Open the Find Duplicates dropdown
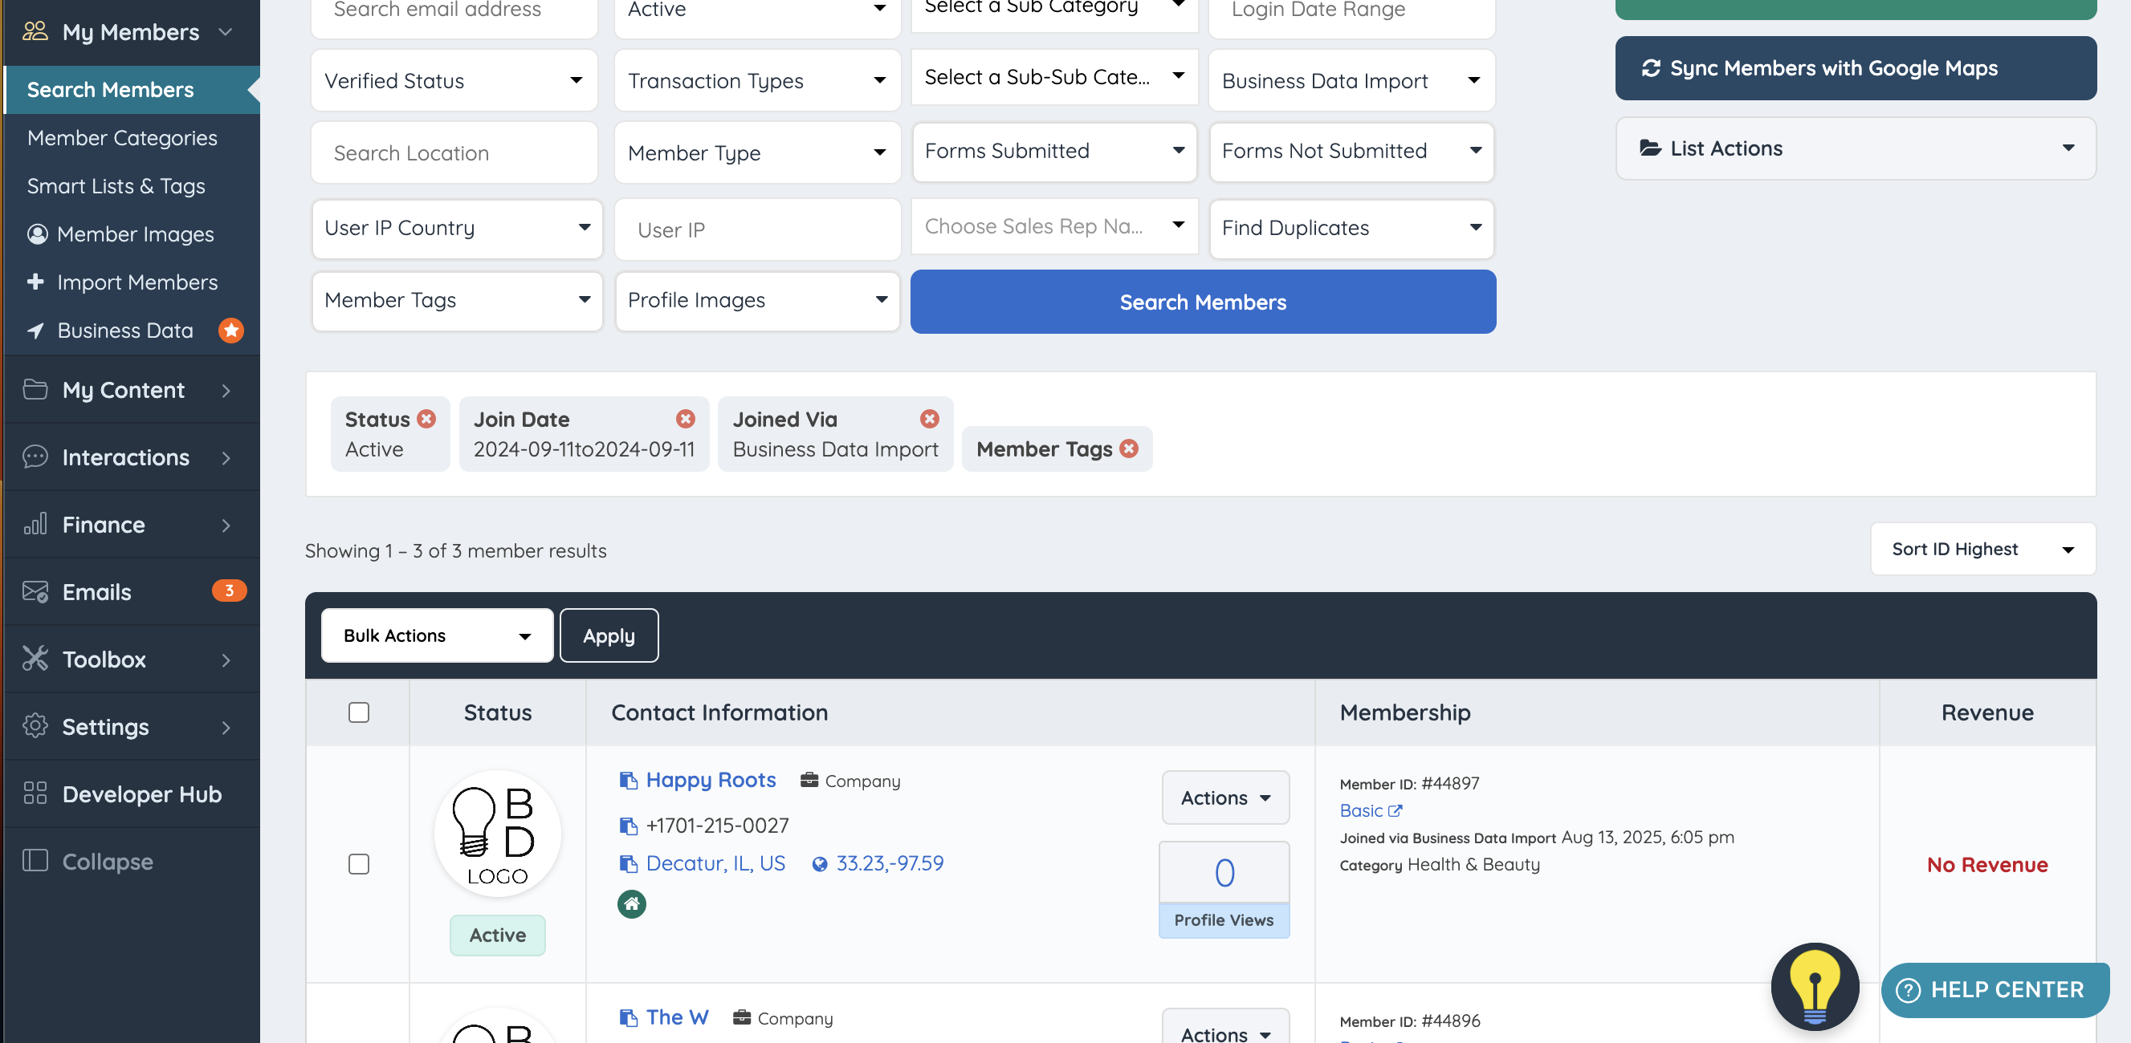The height and width of the screenshot is (1043, 2131). coord(1351,228)
